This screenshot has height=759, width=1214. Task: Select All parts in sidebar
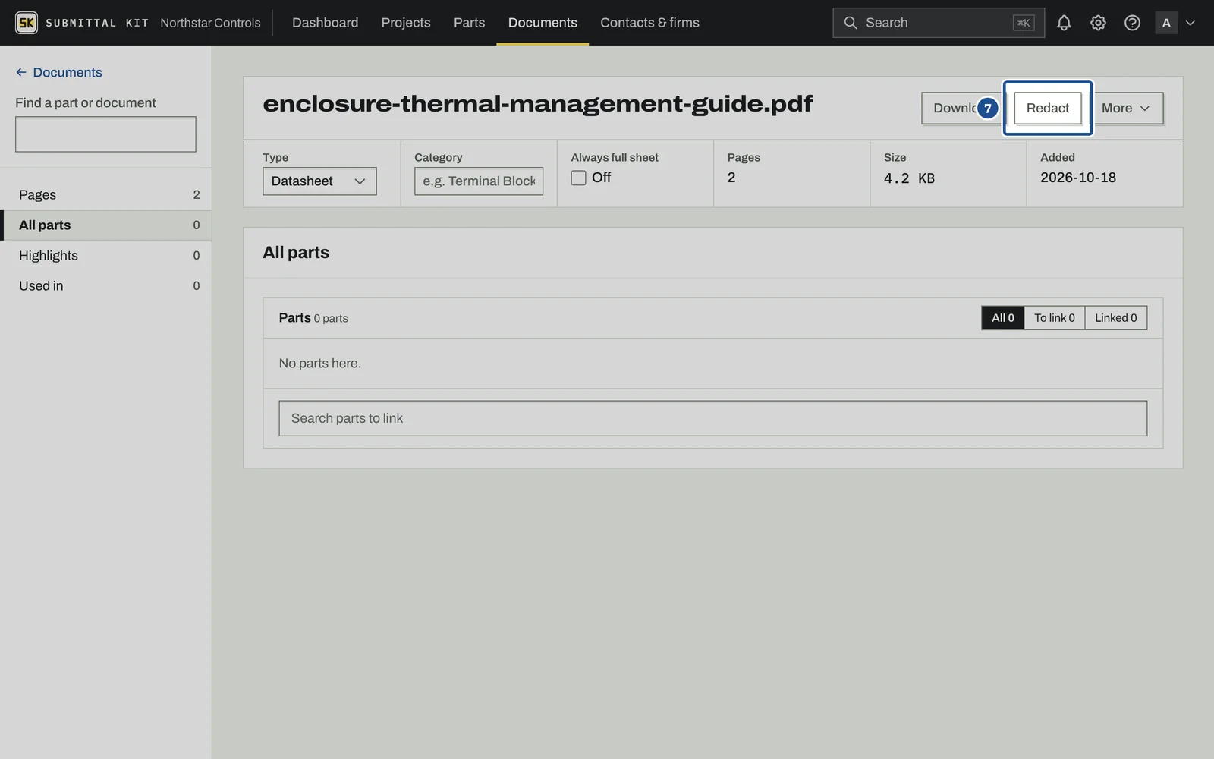[105, 225]
